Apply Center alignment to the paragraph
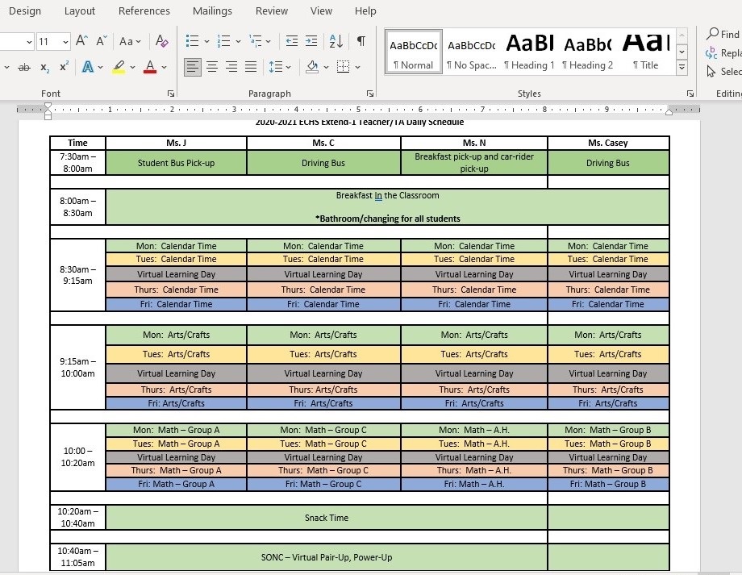The width and height of the screenshot is (742, 575). click(x=212, y=67)
